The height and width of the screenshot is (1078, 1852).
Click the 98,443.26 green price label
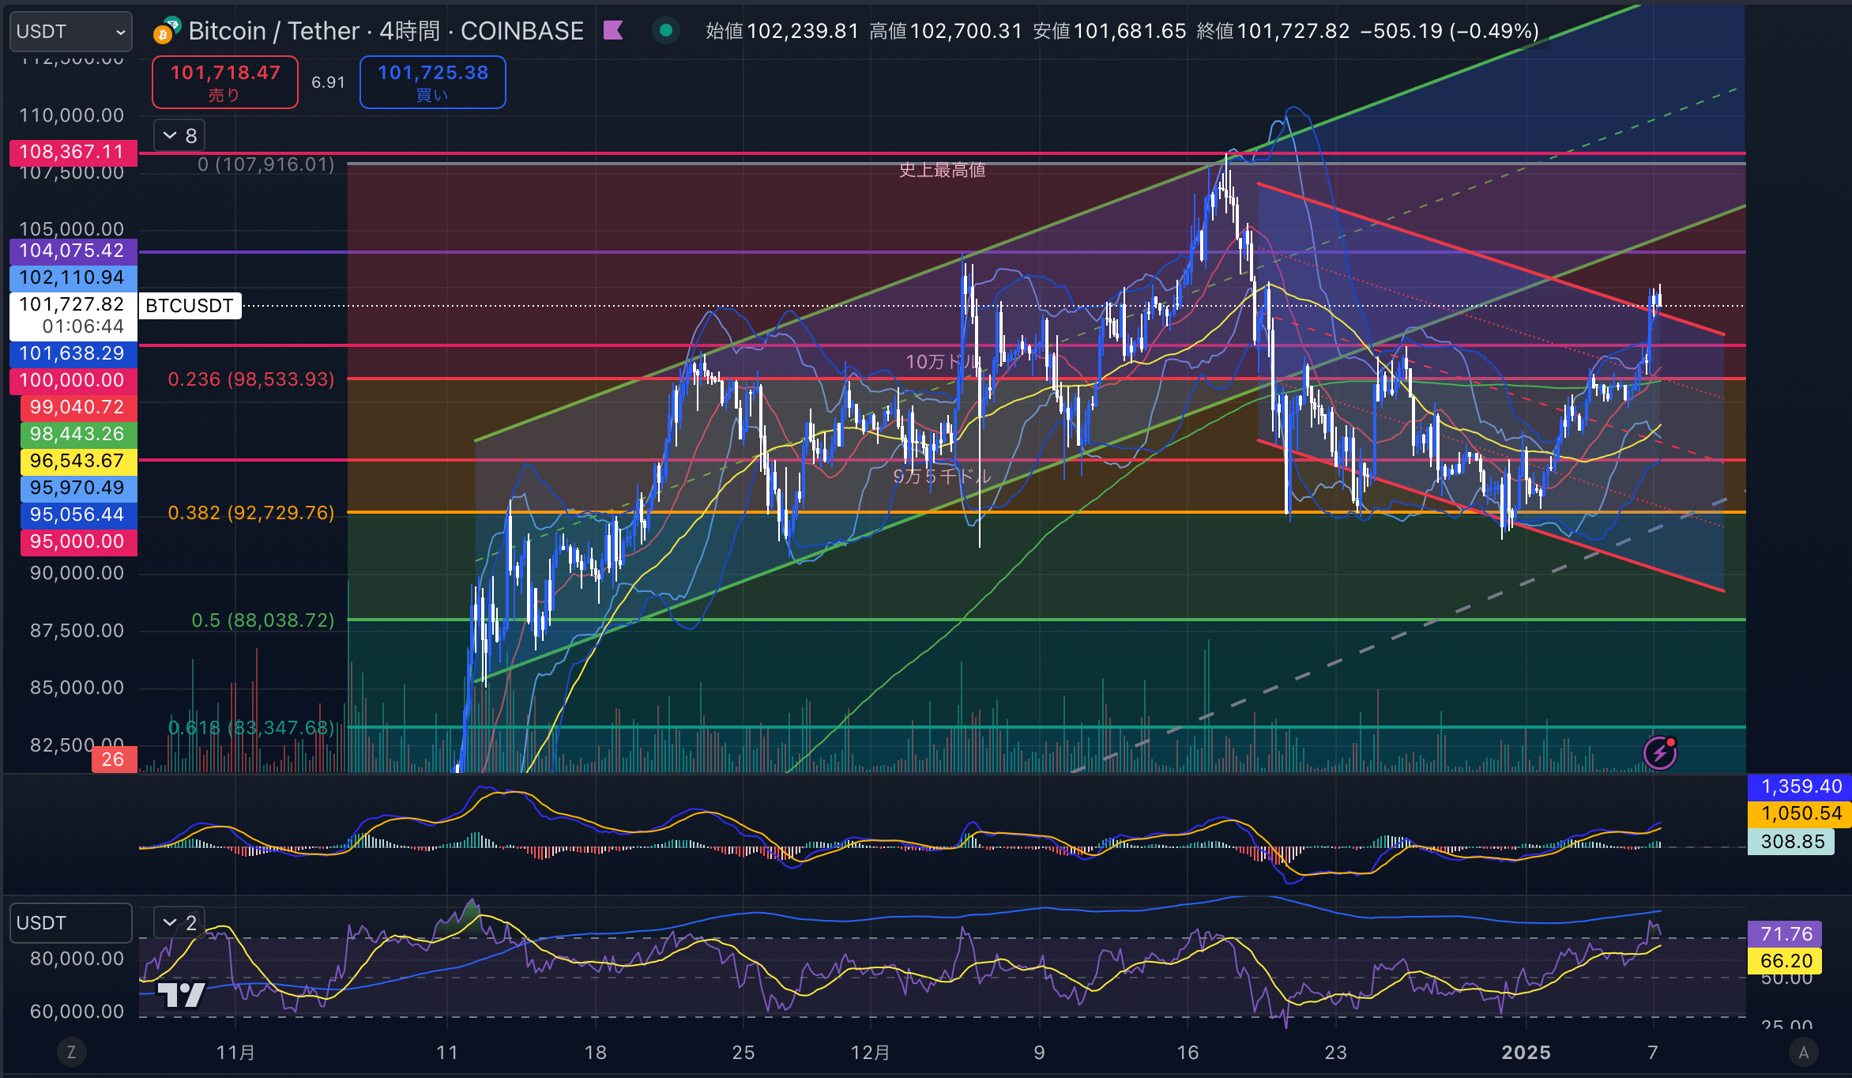tap(78, 434)
